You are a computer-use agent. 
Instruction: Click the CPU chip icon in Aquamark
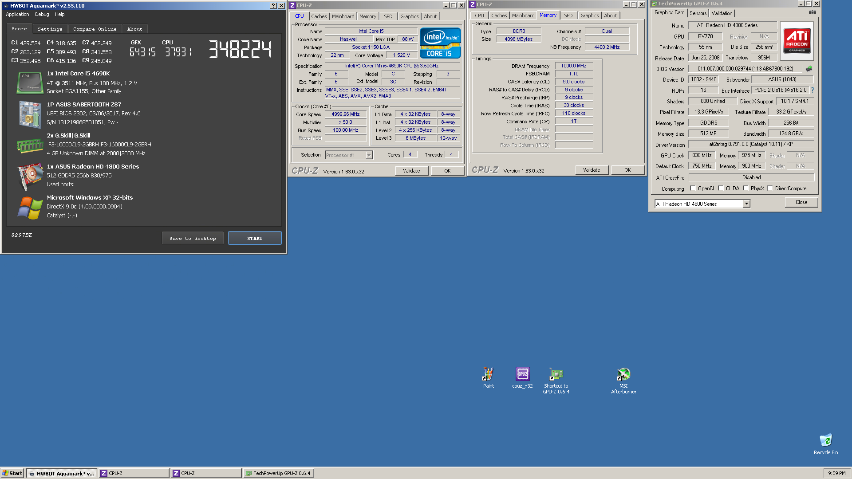(30, 82)
